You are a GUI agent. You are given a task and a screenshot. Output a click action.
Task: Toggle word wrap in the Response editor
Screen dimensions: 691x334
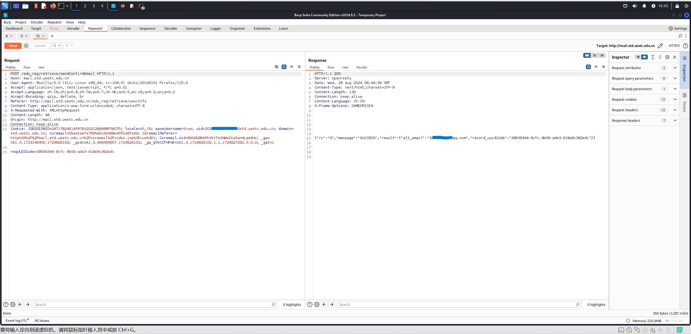coord(588,67)
